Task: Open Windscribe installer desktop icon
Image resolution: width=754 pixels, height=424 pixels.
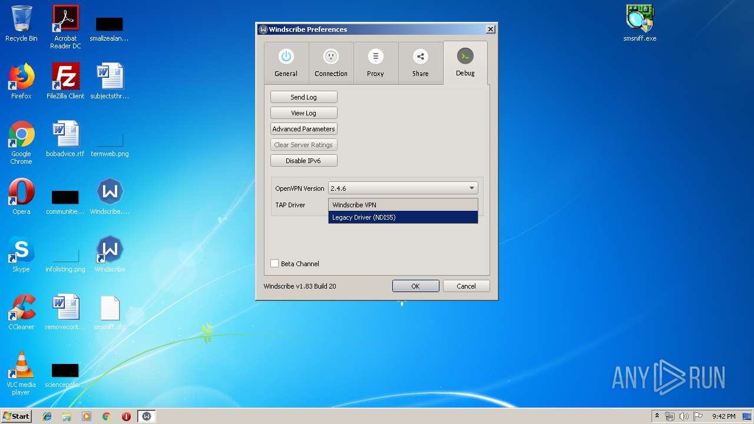Action: (x=110, y=197)
